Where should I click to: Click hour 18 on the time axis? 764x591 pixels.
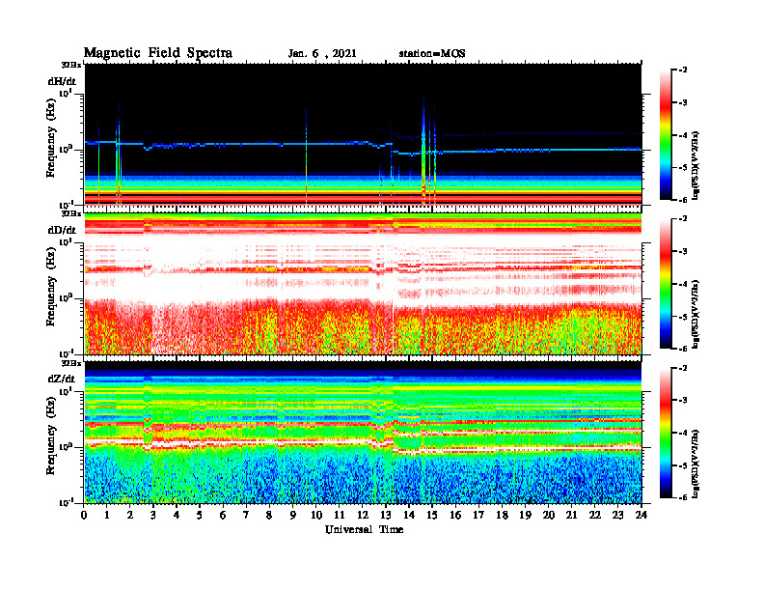pos(502,516)
